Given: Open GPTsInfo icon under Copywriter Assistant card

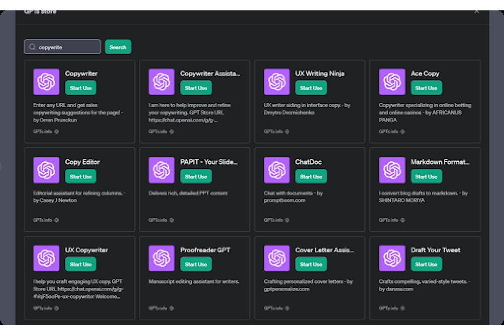Looking at the screenshot, I should [x=172, y=132].
